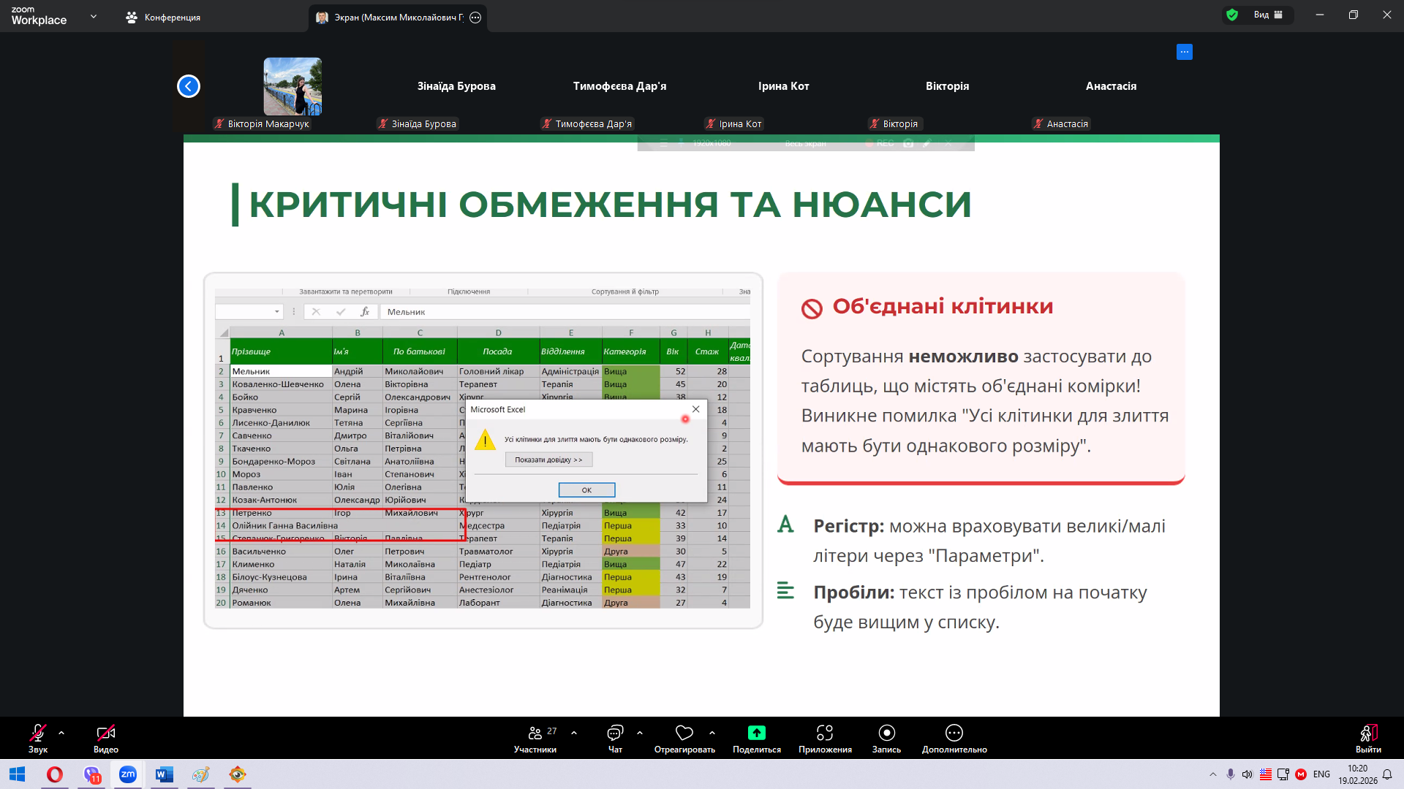Open the More options icon
The width and height of the screenshot is (1404, 789).
[x=954, y=733]
